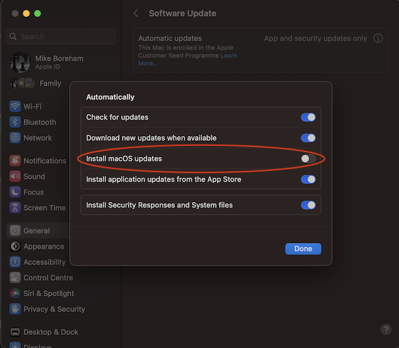Select the General sidebar label
Image resolution: width=399 pixels, height=348 pixels.
pos(37,231)
